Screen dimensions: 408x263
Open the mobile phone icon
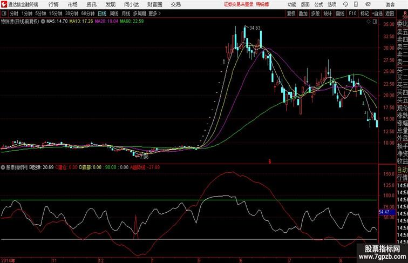point(356,4)
